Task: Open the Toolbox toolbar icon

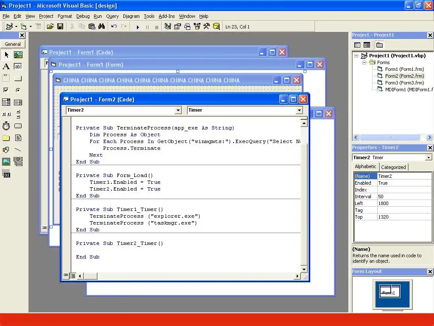Action: click(207, 27)
